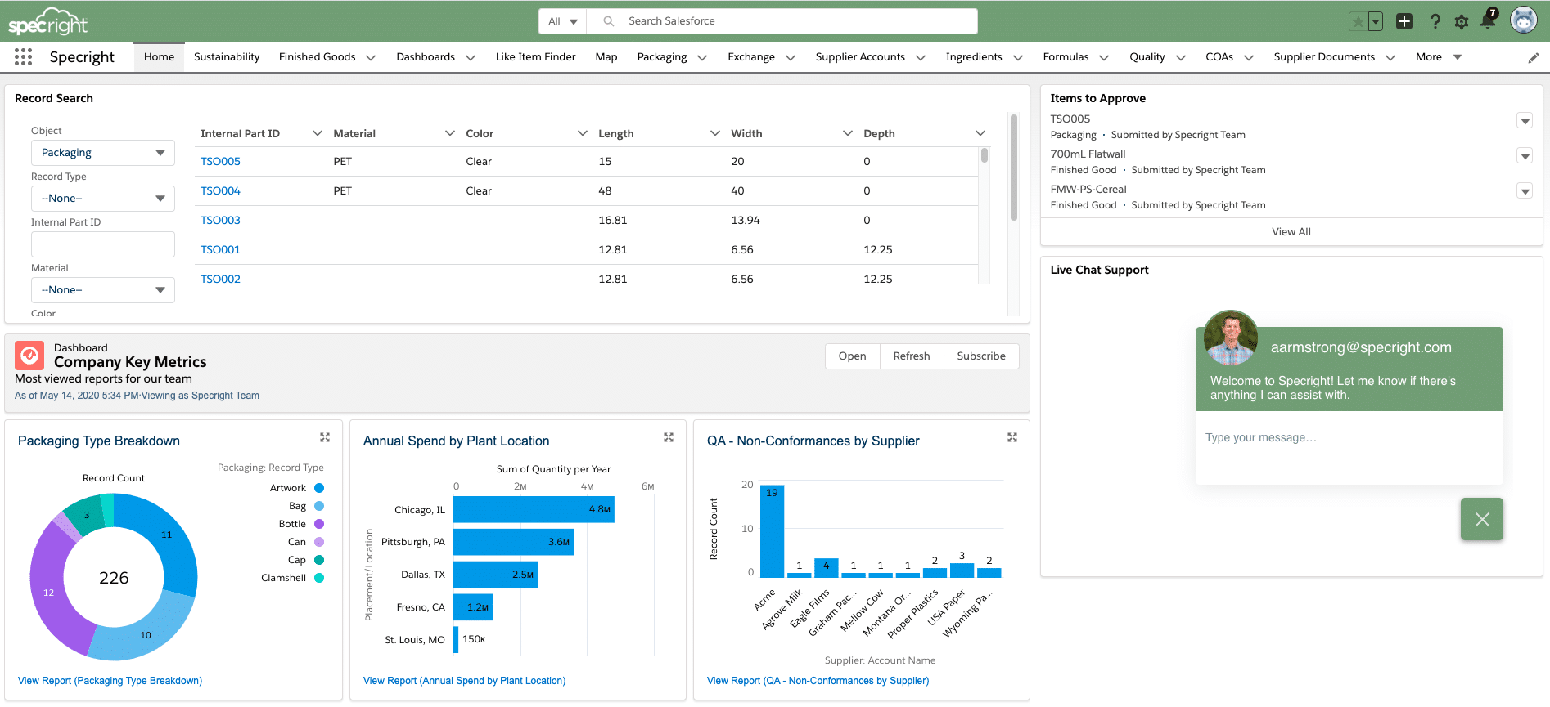The image size is (1550, 707).
Task: Click the pencil edit navigation icon
Action: click(1533, 57)
